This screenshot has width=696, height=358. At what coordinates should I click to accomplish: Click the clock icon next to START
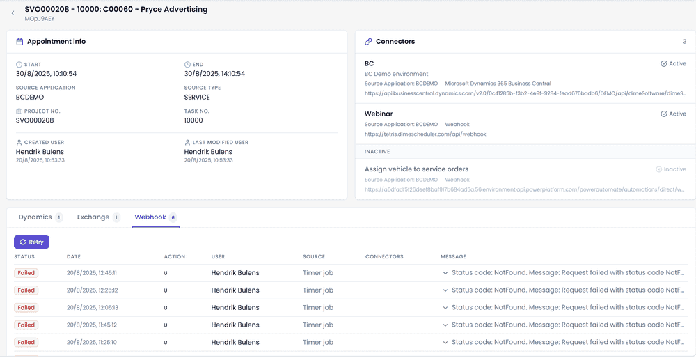(x=19, y=64)
